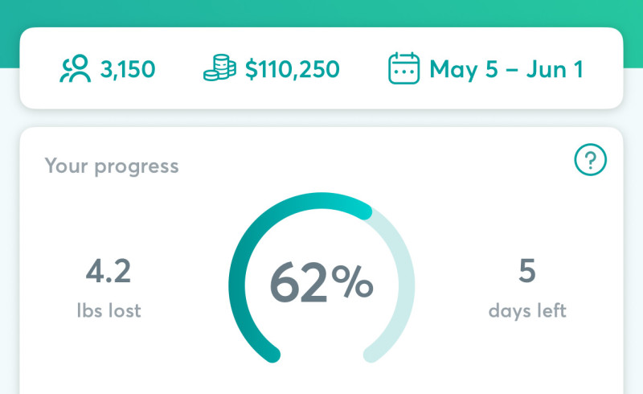Screen dimensions: 643x394
Task: Click the 5 days remaining number
Action: [x=527, y=271]
